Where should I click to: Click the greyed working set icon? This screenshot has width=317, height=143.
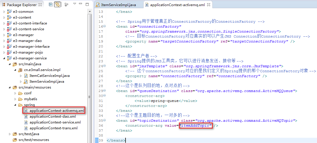tap(66, 4)
